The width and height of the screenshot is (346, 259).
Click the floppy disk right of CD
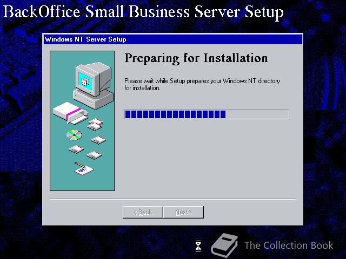click(x=98, y=140)
